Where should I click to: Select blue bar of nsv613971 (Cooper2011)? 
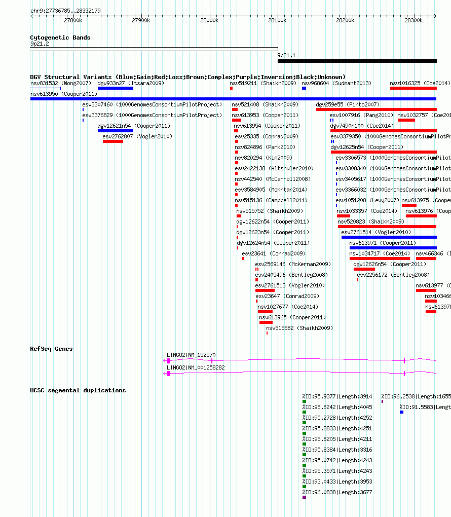coord(393,248)
